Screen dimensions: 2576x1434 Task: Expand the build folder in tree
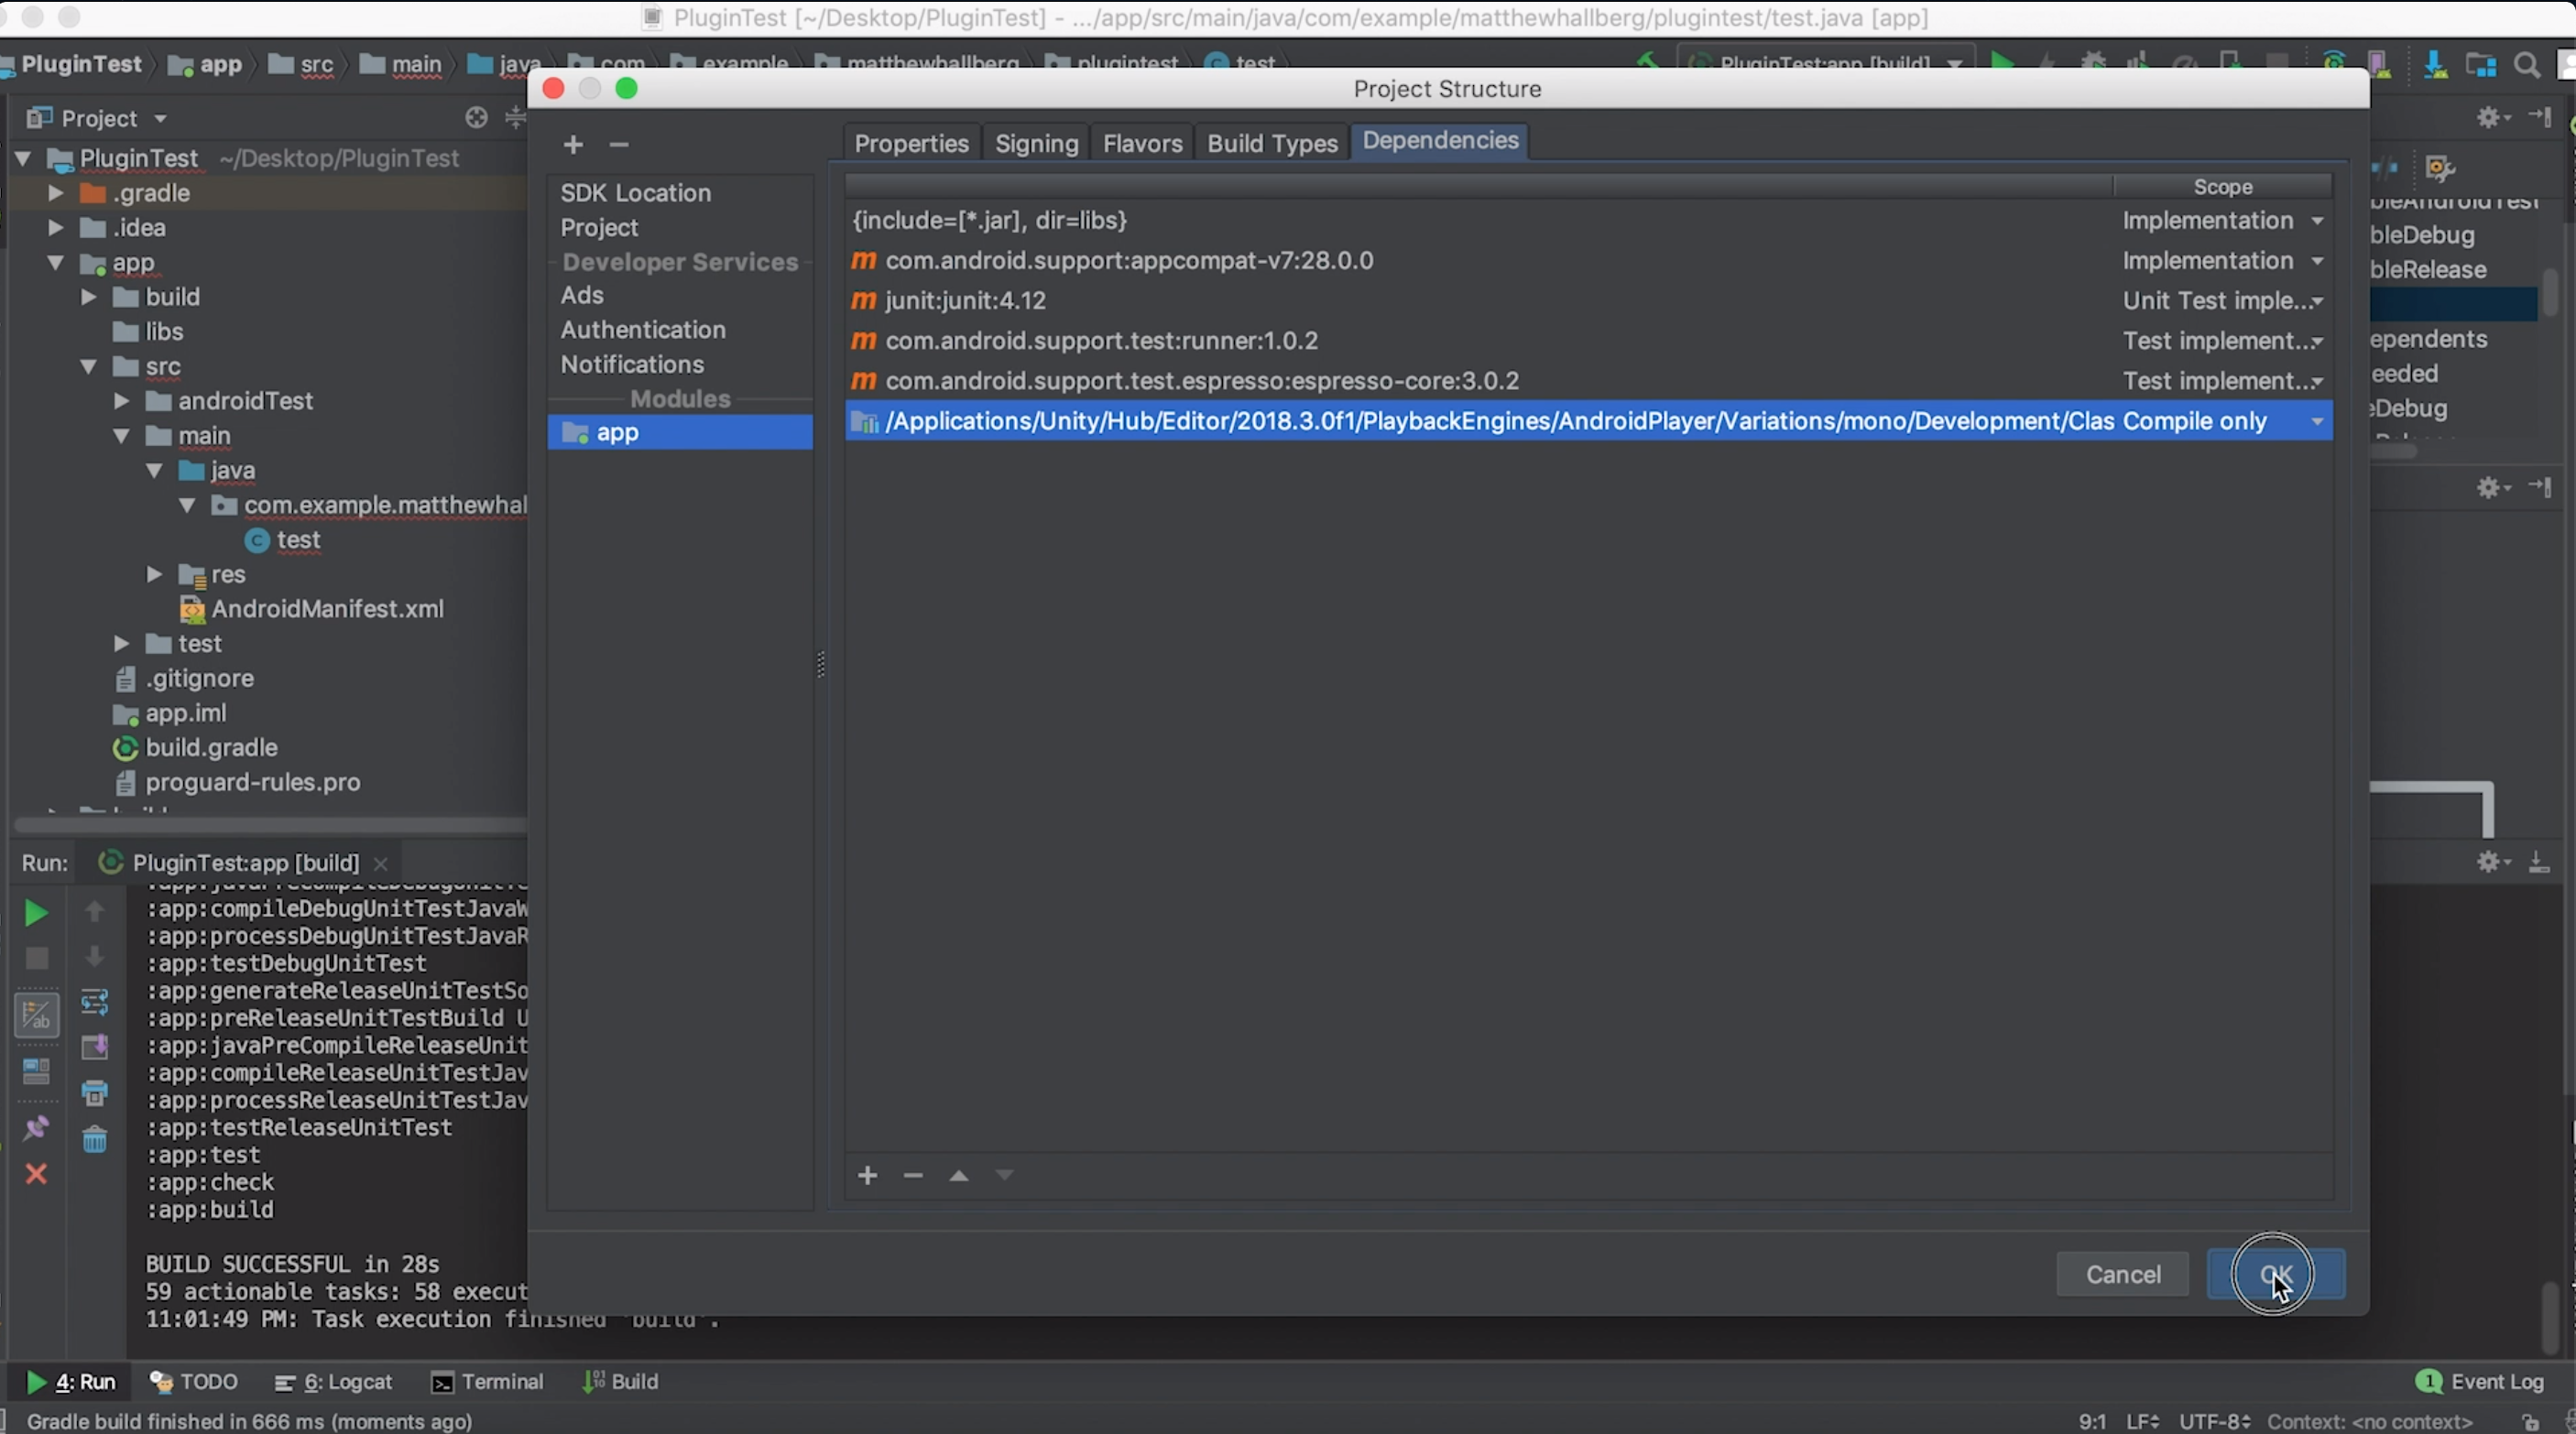[88, 297]
